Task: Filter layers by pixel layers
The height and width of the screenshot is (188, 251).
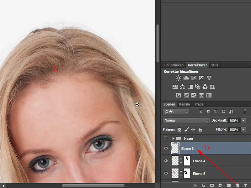Action: (201, 112)
